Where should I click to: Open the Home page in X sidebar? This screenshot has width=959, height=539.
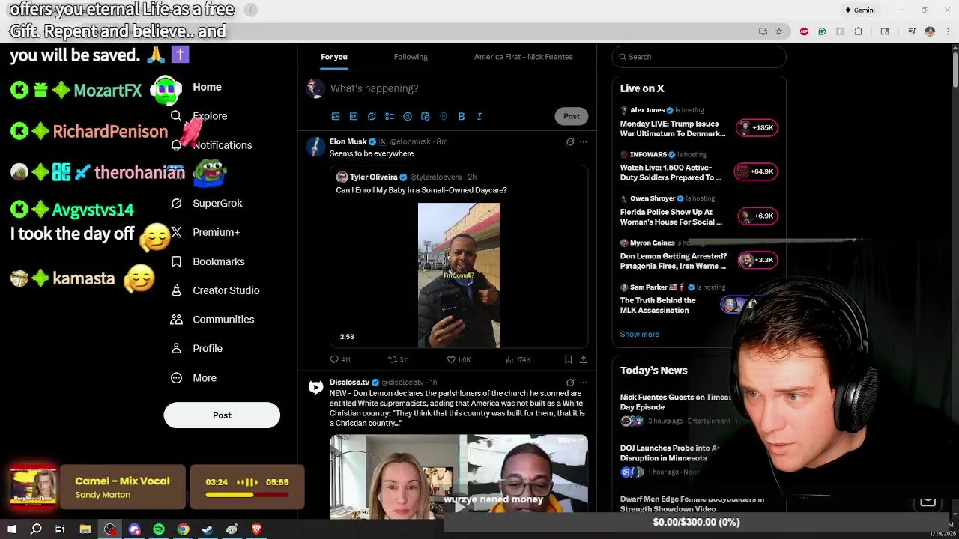[207, 87]
